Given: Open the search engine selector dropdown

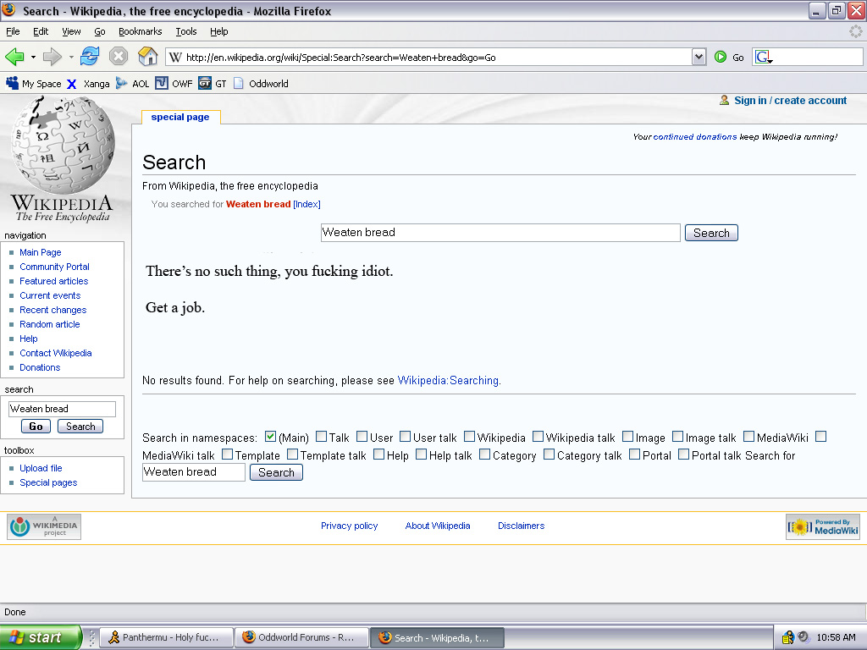Looking at the screenshot, I should point(764,58).
